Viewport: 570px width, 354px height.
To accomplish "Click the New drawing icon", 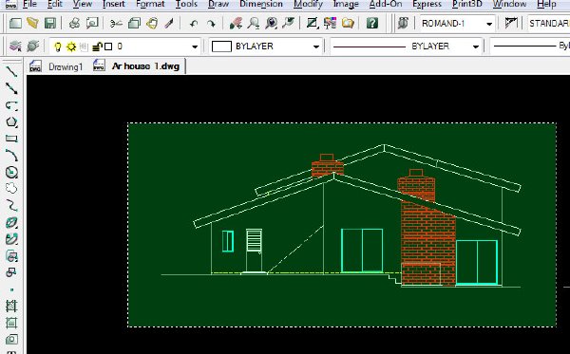I will (15, 24).
